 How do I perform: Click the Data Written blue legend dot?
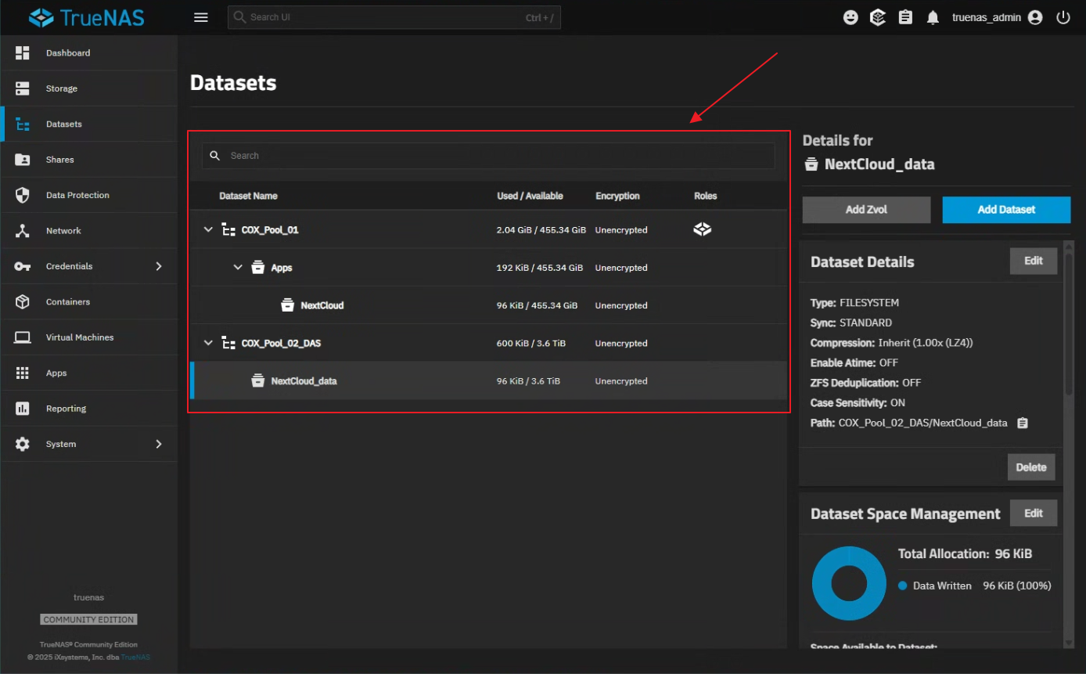903,586
